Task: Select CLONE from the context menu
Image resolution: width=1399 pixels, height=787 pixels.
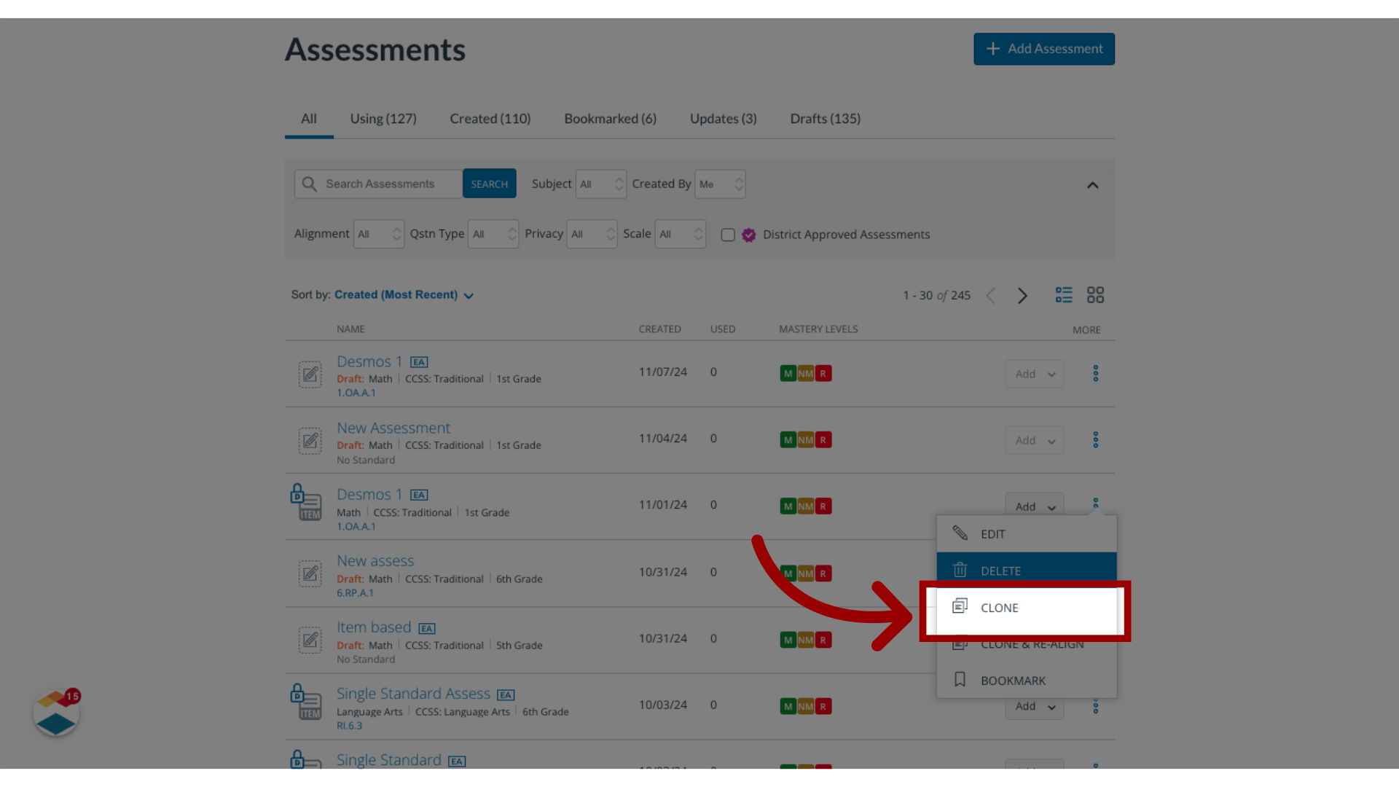Action: pos(1027,608)
